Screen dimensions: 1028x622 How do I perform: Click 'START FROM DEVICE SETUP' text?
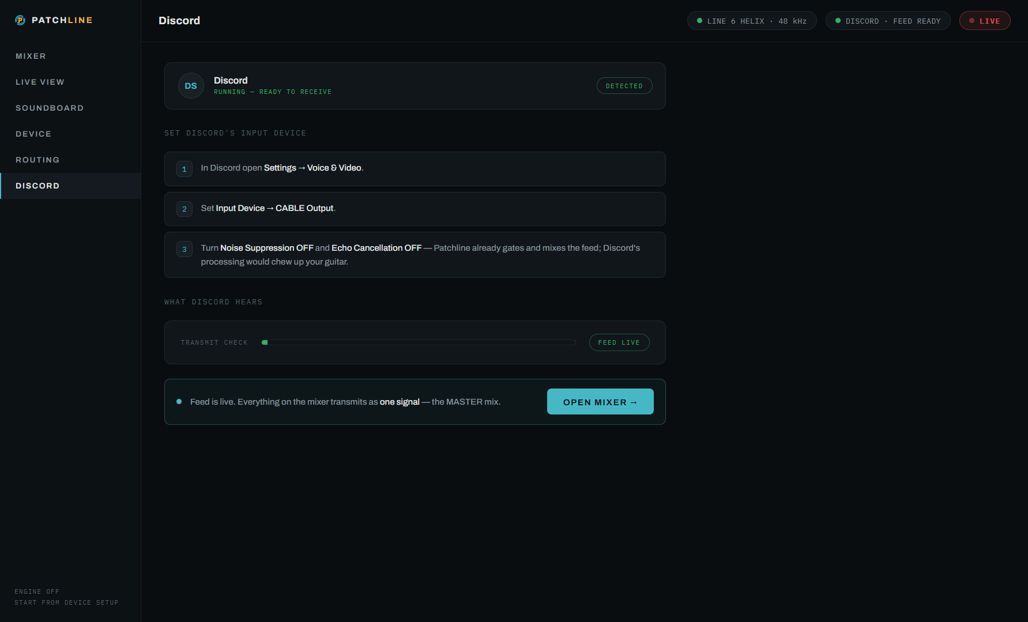click(66, 603)
